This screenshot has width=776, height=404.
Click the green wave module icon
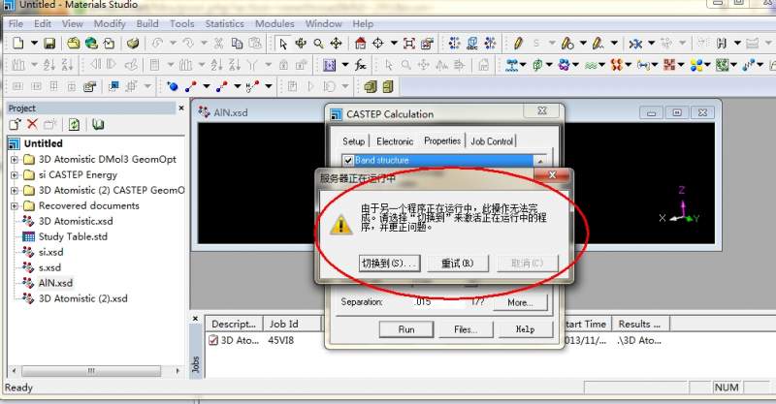coord(591,65)
